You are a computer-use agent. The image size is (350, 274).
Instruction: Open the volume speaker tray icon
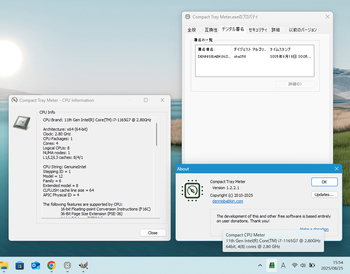click(303, 265)
